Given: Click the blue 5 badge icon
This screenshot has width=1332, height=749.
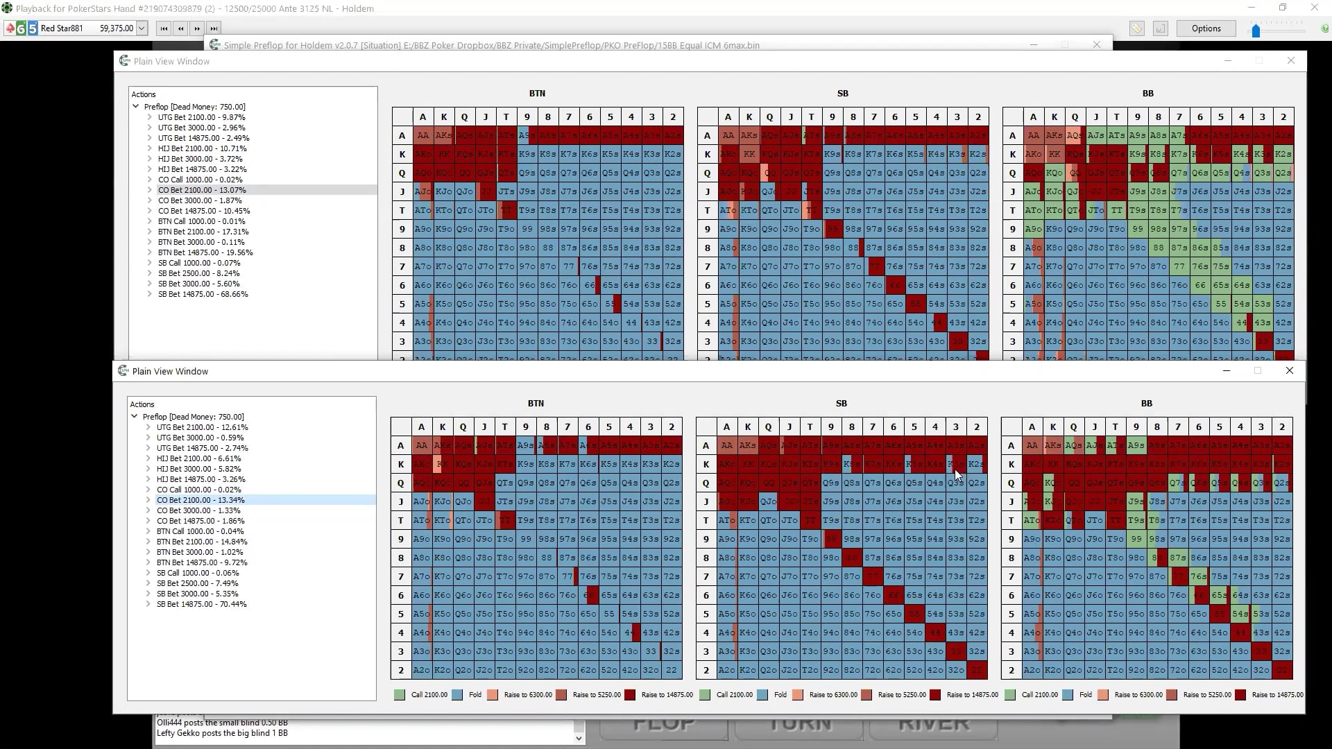Looking at the screenshot, I should [x=32, y=28].
